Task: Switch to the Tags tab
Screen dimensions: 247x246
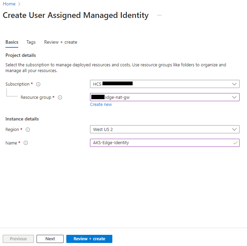Action: (31, 42)
